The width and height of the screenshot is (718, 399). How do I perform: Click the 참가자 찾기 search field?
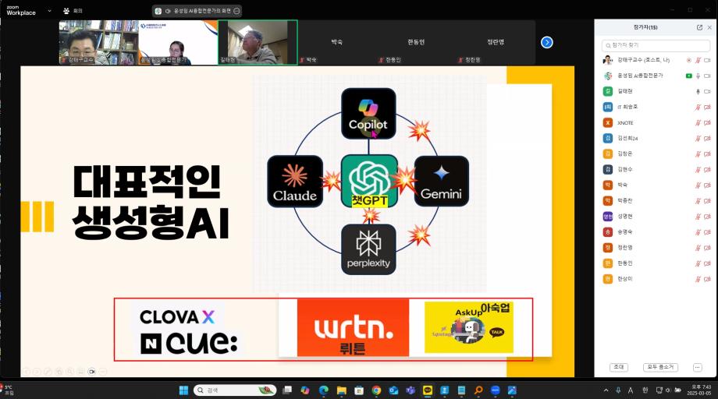[656, 45]
